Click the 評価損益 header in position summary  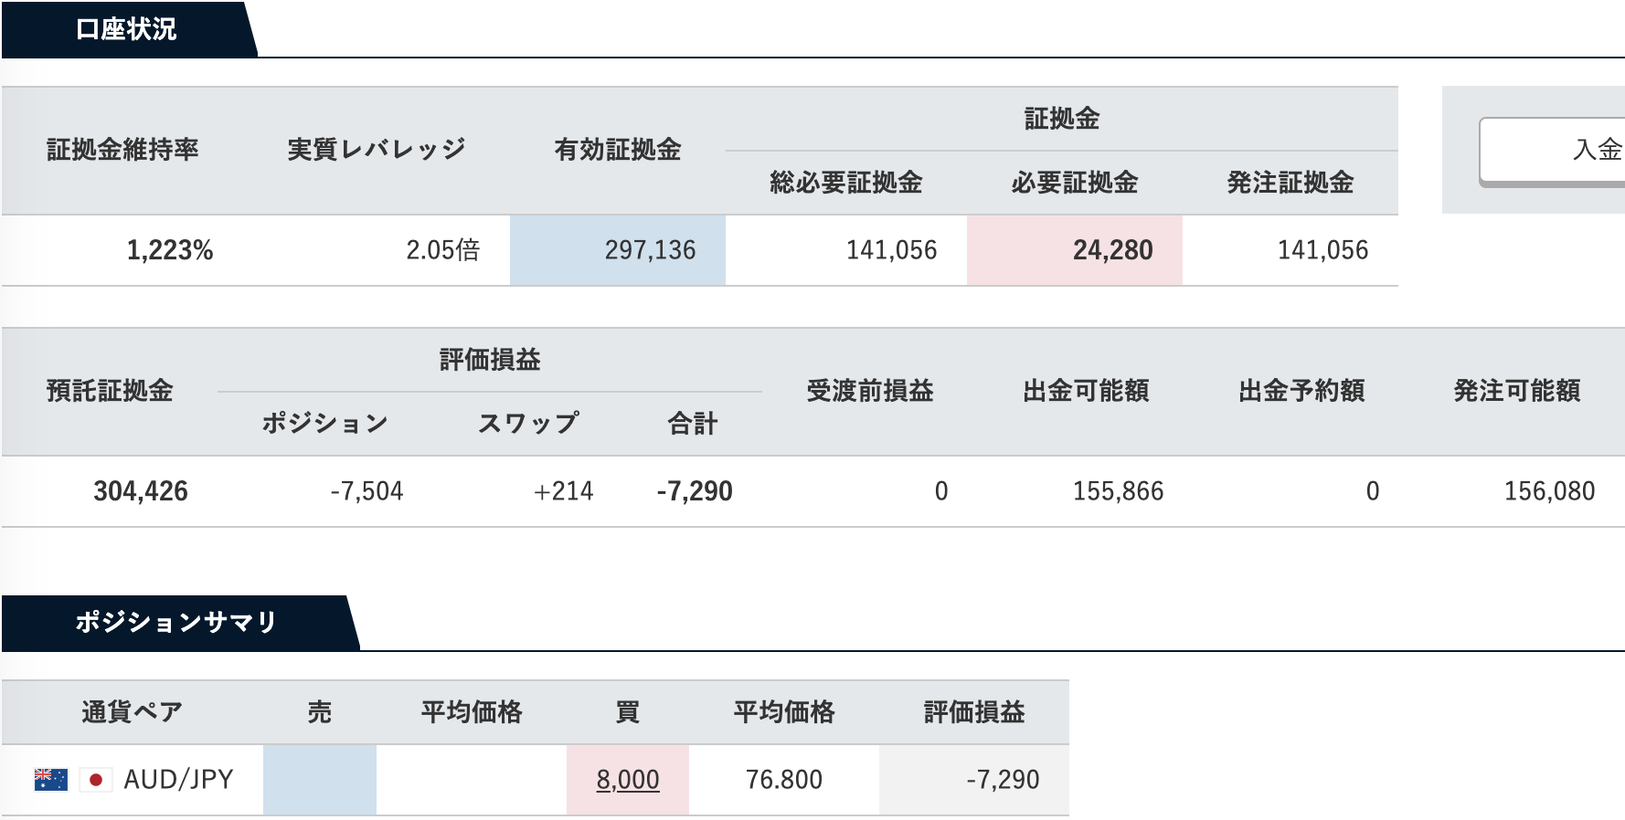pyautogui.click(x=974, y=712)
